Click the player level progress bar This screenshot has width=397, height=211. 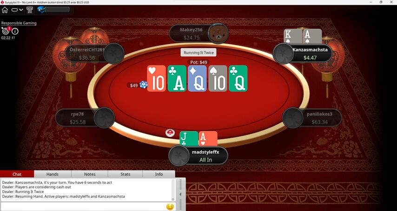click(x=57, y=9)
